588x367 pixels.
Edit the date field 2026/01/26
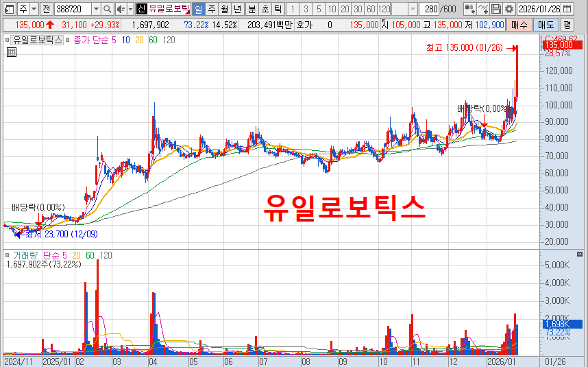coord(539,9)
